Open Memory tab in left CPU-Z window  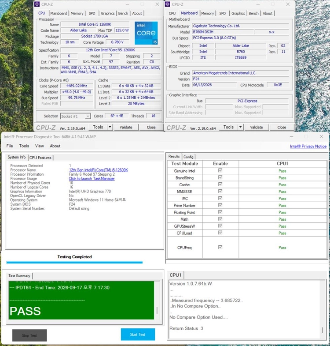pos(77,13)
